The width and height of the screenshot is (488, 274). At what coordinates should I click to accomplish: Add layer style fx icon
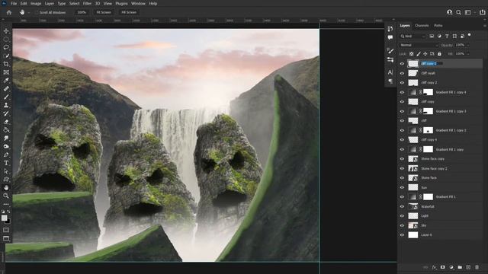coord(434,267)
